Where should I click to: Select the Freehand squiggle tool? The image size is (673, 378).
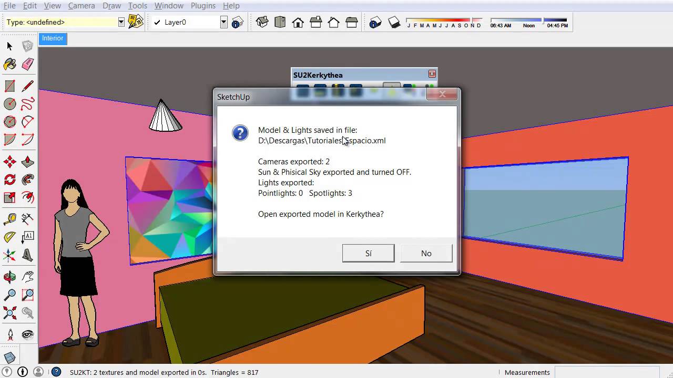click(x=27, y=104)
